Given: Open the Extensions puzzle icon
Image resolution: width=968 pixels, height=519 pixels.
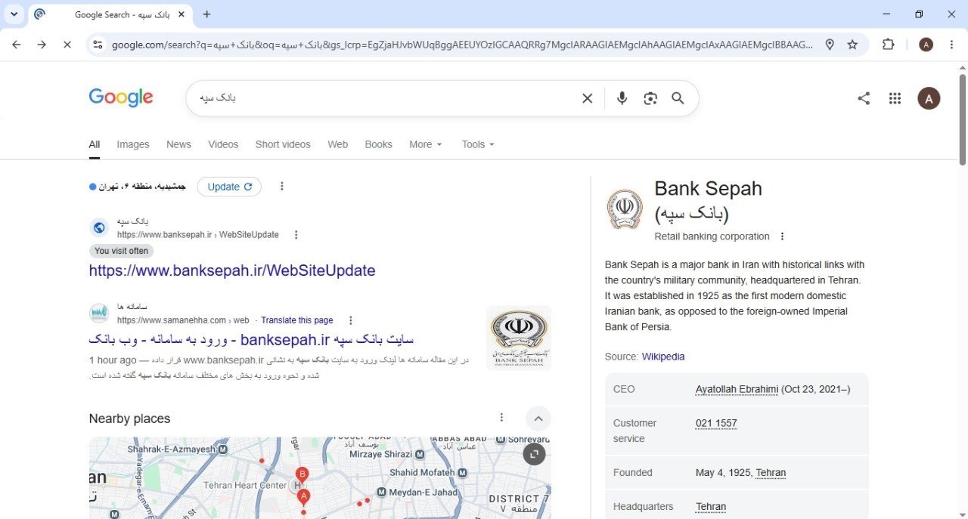Looking at the screenshot, I should 889,45.
